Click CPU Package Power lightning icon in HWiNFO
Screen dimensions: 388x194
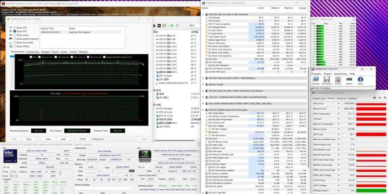coord(207,27)
